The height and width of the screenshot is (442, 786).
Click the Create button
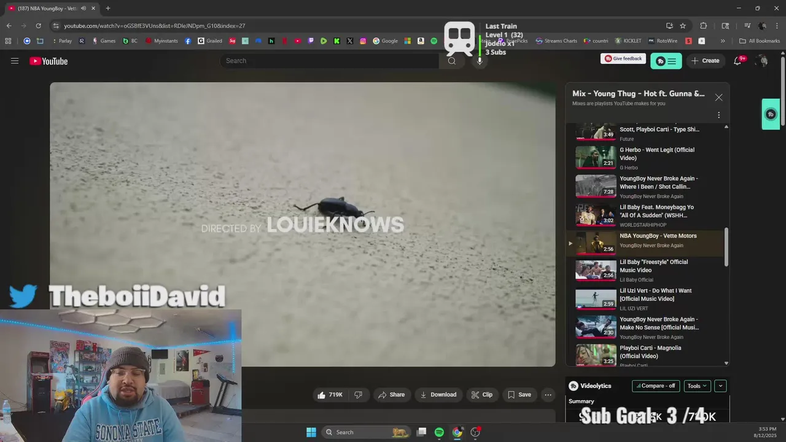tap(705, 61)
